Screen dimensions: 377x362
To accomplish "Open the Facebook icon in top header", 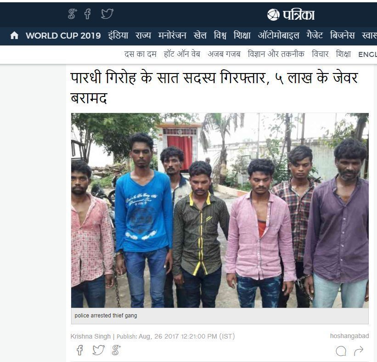I will pyautogui.click(x=88, y=14).
